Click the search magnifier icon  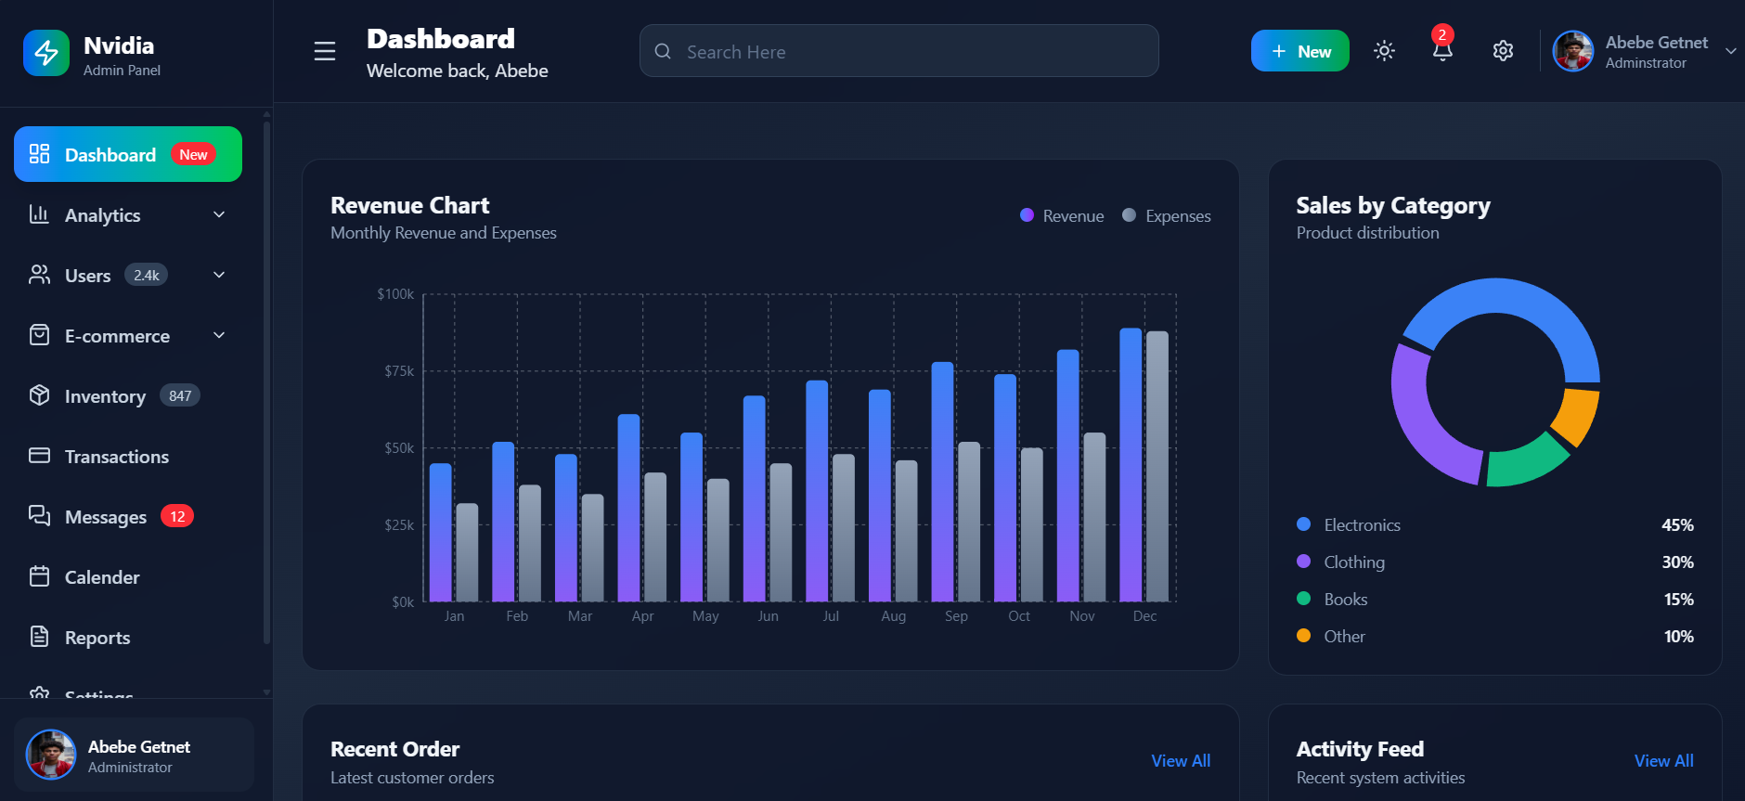pyautogui.click(x=663, y=51)
